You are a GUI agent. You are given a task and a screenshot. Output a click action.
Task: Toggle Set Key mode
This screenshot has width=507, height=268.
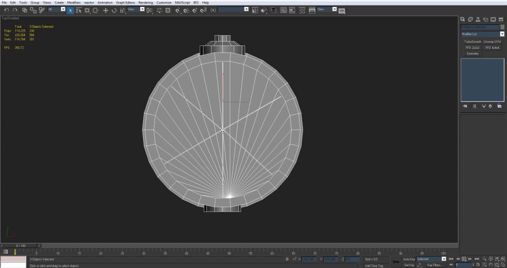408,265
